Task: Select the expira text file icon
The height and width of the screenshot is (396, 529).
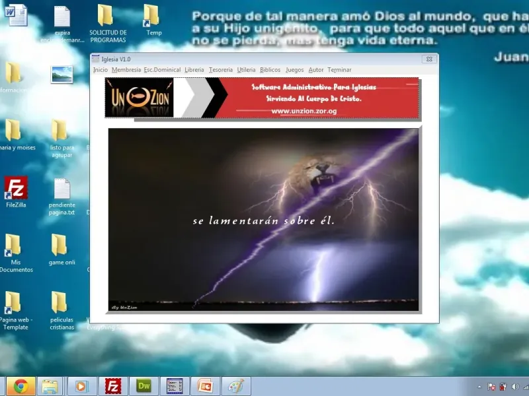Action: pyautogui.click(x=62, y=24)
